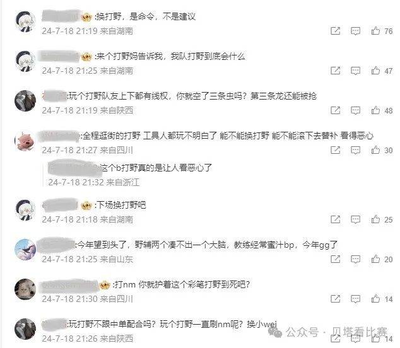
Task: Open crown badge beside 下场换打野吧 commenter
Action: (86, 205)
